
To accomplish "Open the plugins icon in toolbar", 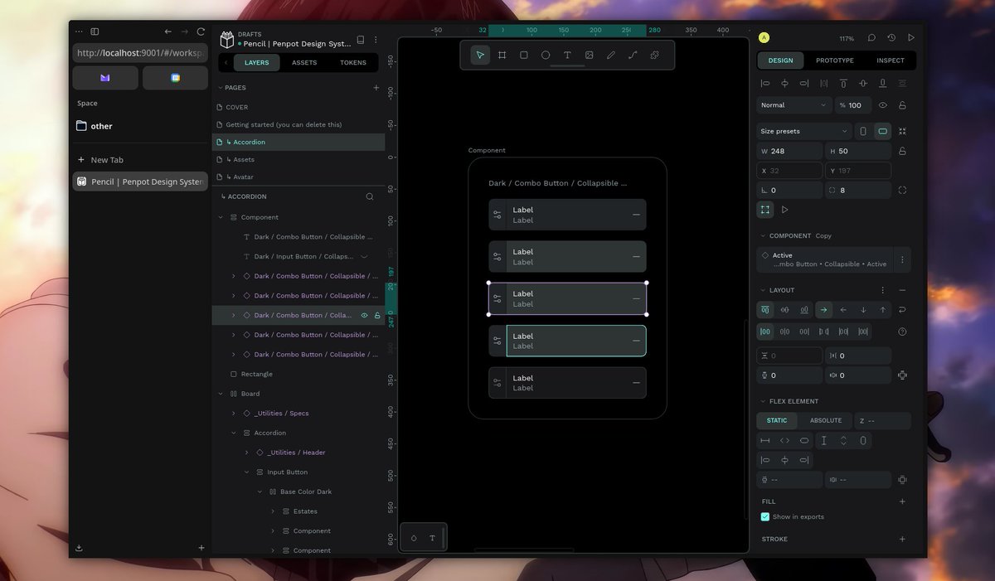I will (x=654, y=55).
